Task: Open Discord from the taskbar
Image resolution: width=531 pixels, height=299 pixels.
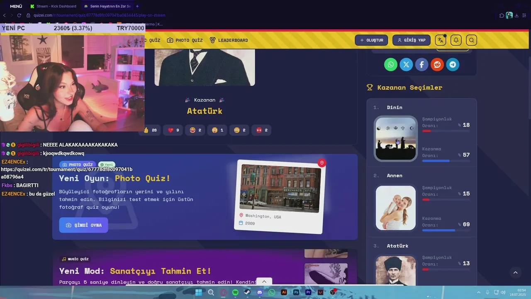Action: 260,292
